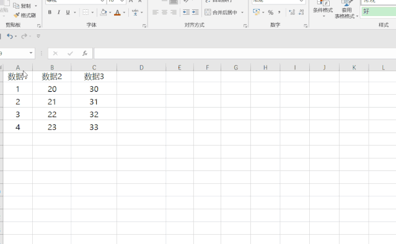Select cell 数据3
This screenshot has height=244, width=396.
(94, 76)
